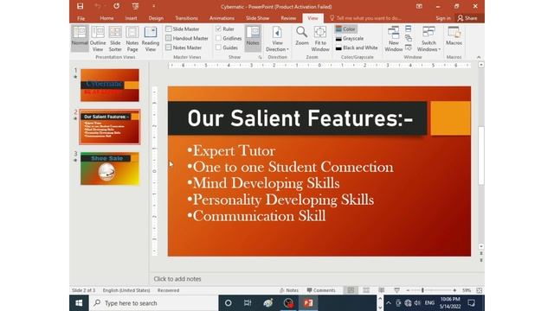Enable the Guides checkbox
The width and height of the screenshot is (554, 311).
point(218,48)
